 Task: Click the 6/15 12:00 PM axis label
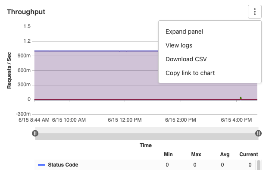[x=125, y=120]
